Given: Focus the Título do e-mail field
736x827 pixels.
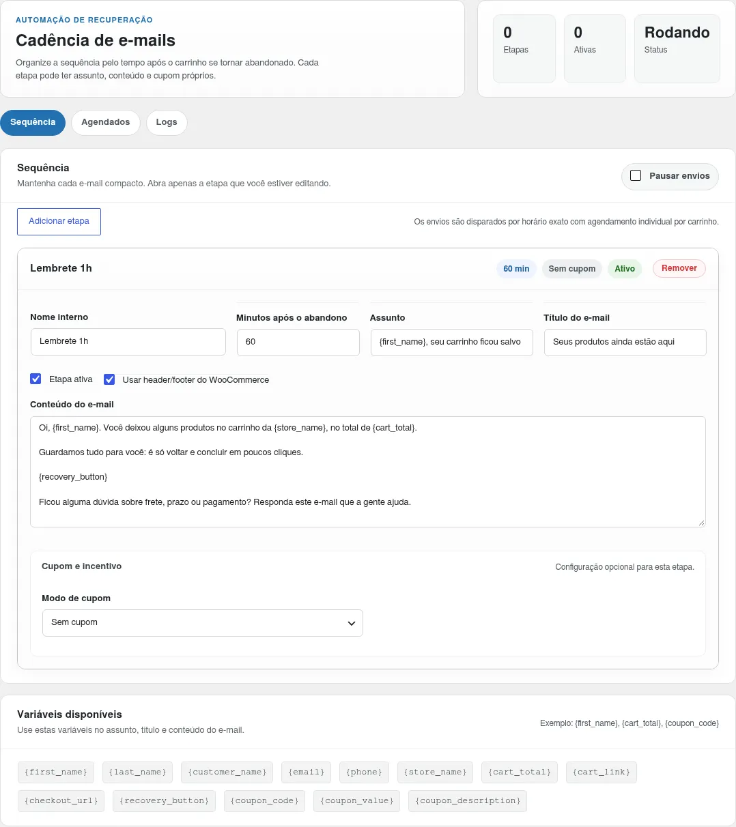Looking at the screenshot, I should pos(625,343).
